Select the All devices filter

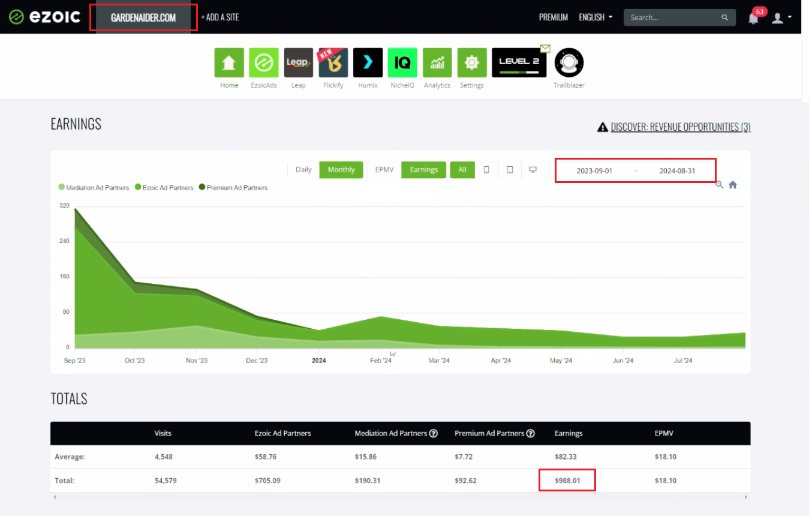[462, 170]
